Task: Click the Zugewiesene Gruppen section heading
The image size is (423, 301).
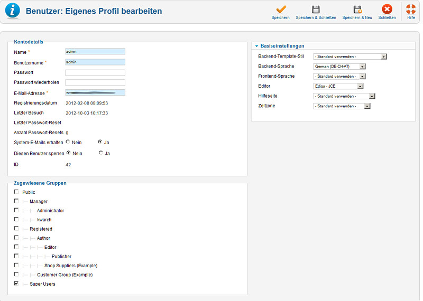Action: point(40,183)
